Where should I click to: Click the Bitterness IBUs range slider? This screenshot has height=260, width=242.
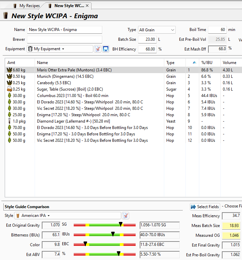[105, 235]
